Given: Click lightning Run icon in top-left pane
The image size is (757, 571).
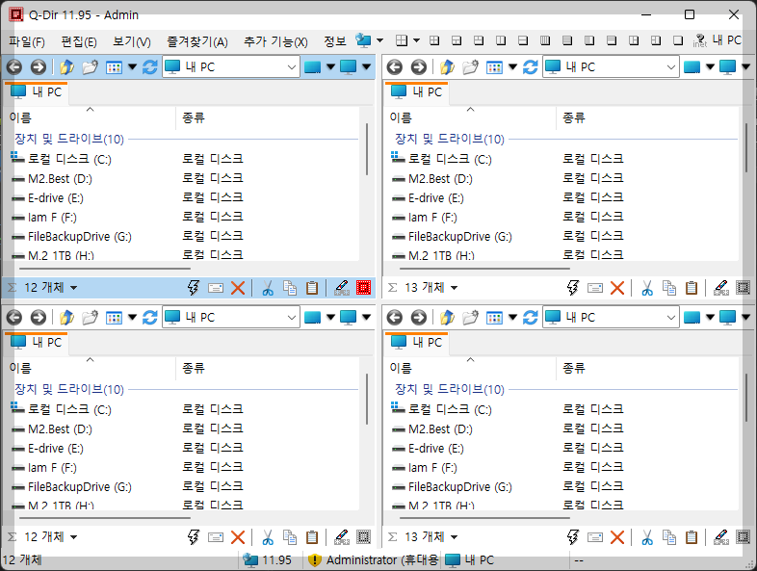Looking at the screenshot, I should click(x=194, y=288).
